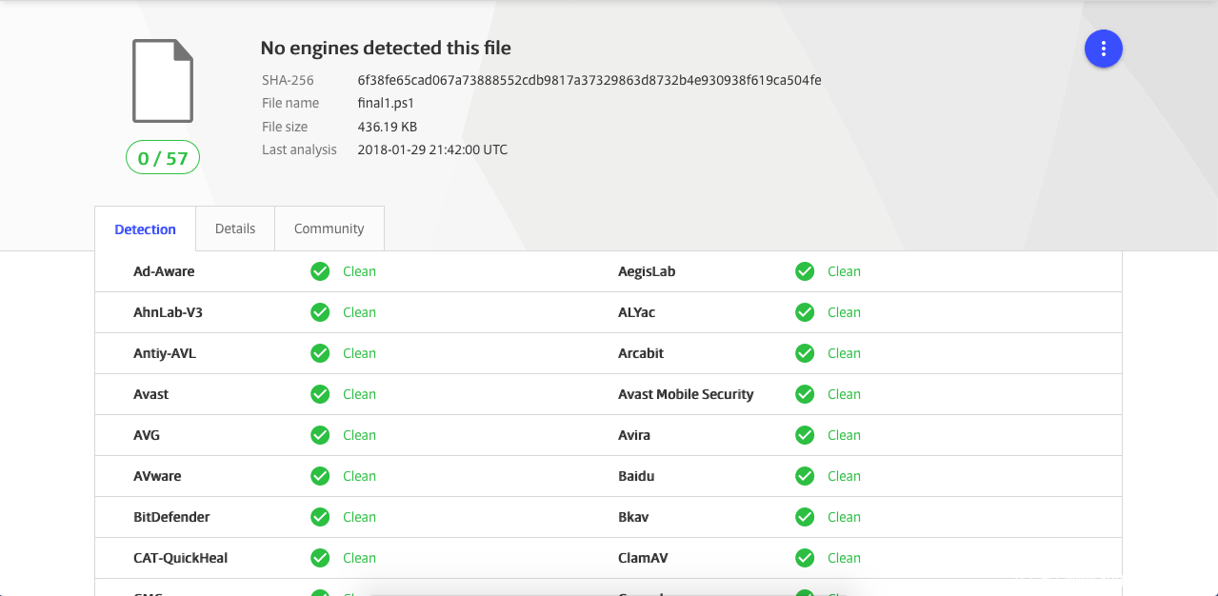The height and width of the screenshot is (596, 1218).
Task: Open the blue three-dot options menu
Action: pos(1103,49)
